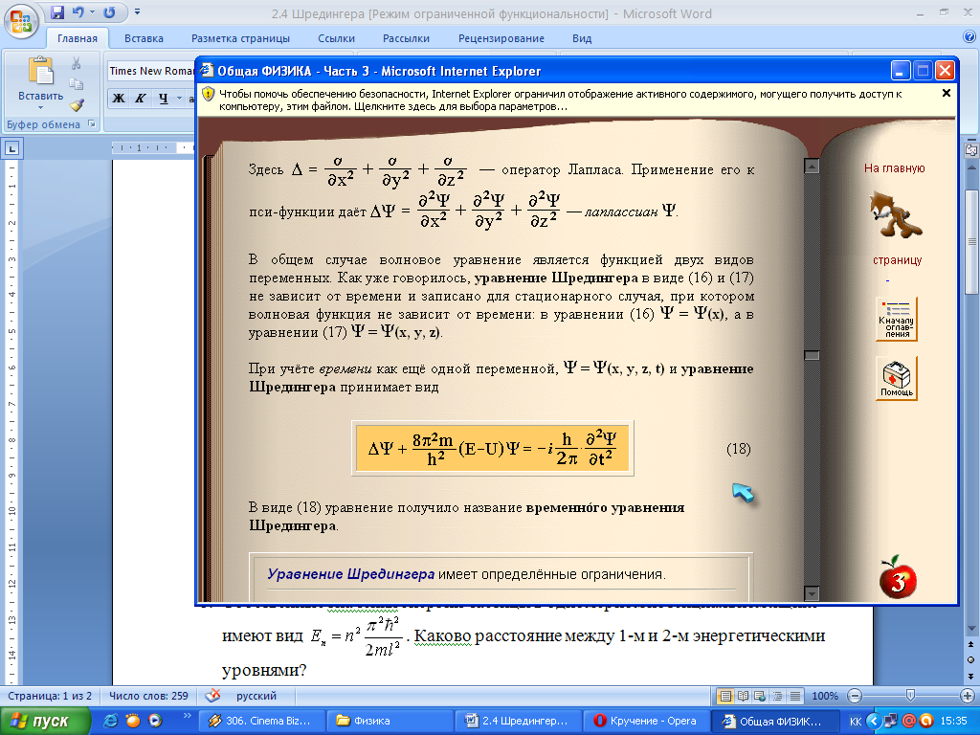This screenshot has width=980, height=735.
Task: Click the network monitors tray icon
Action: click(x=891, y=721)
